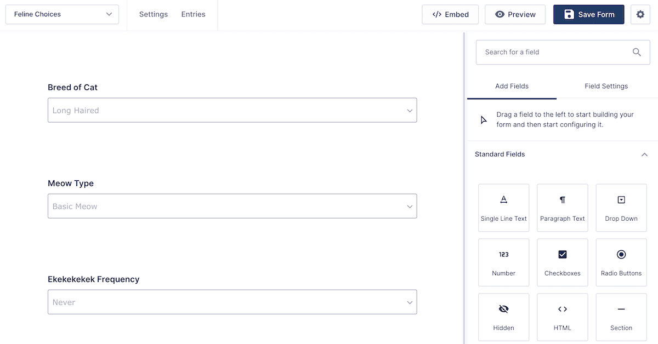Collapse the Standard Fields section
This screenshot has width=658, height=344.
[x=644, y=154]
